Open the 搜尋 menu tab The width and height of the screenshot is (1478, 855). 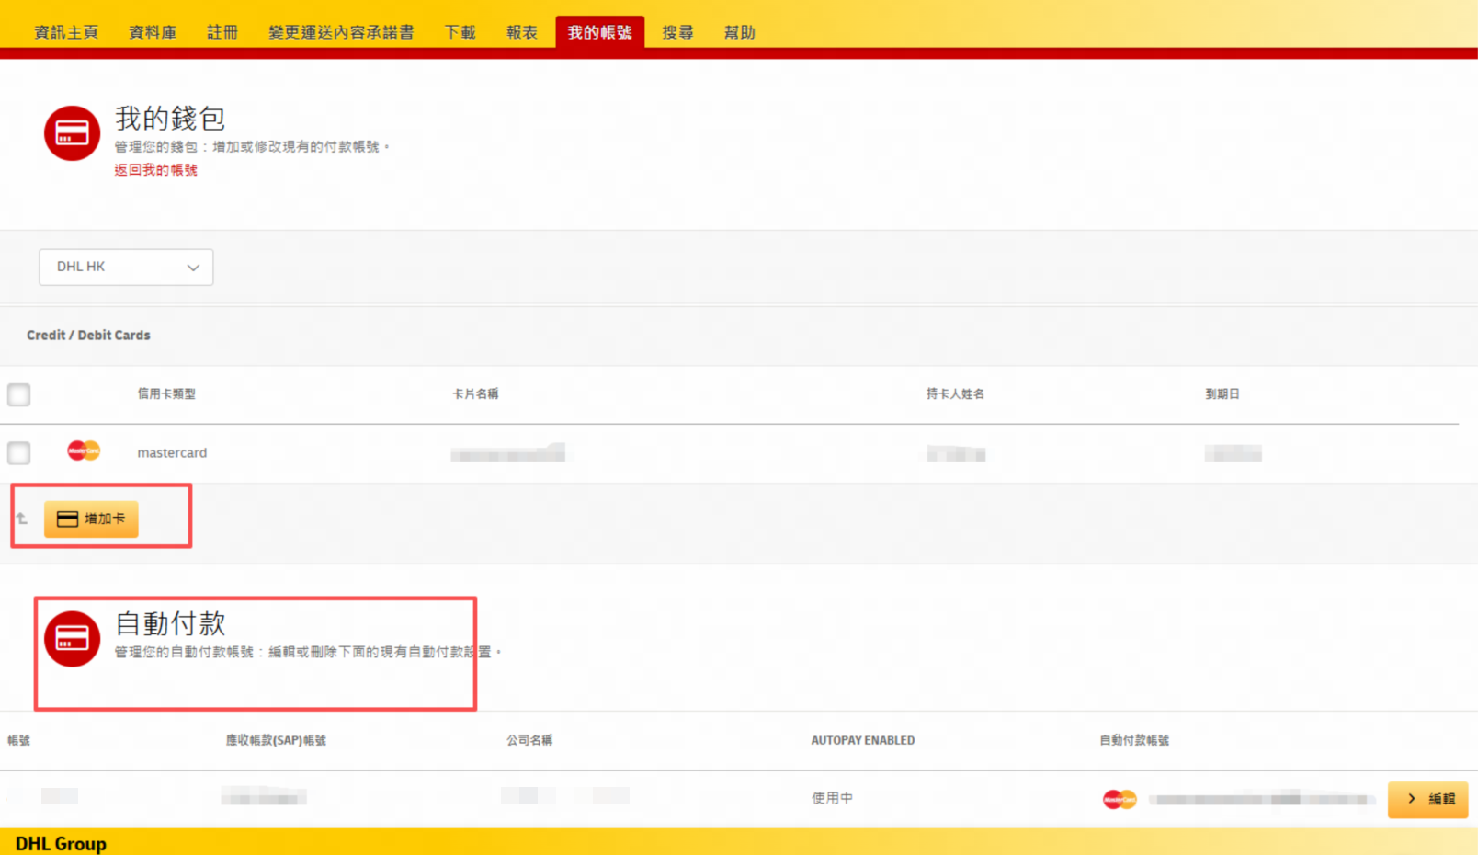point(678,32)
